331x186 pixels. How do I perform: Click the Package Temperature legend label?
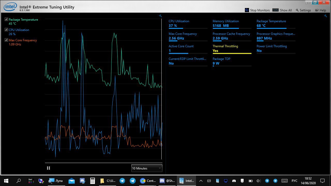(23, 20)
